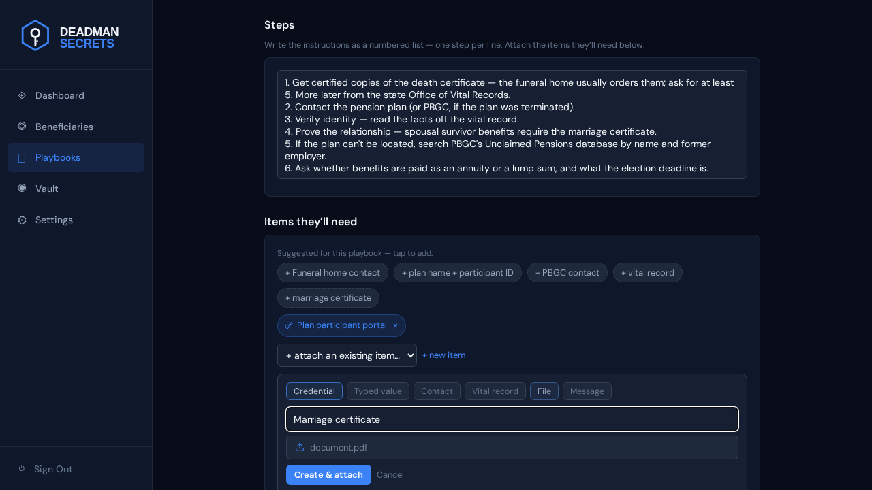Click the Sign Out power icon
The height and width of the screenshot is (490, 872).
click(22, 468)
